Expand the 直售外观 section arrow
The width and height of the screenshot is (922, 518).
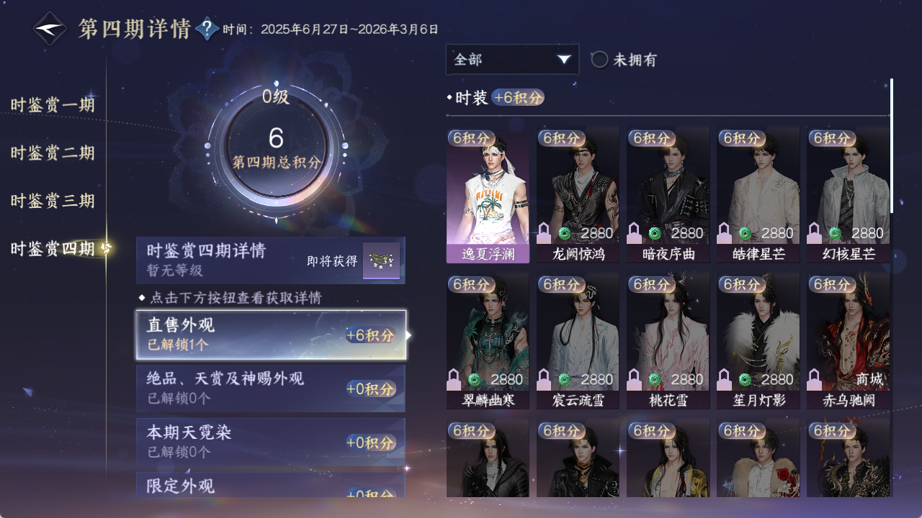409,335
